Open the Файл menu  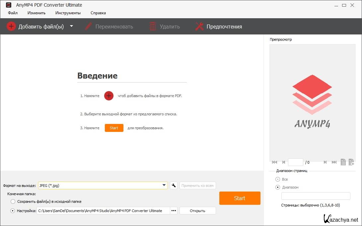pos(13,13)
